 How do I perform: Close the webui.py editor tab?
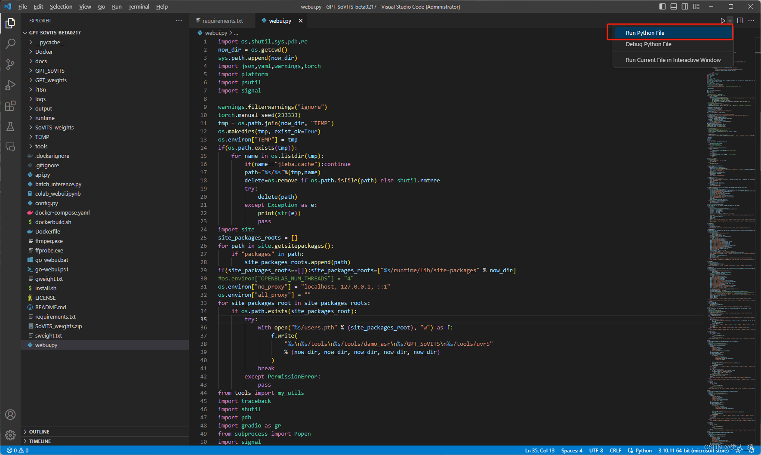point(301,21)
